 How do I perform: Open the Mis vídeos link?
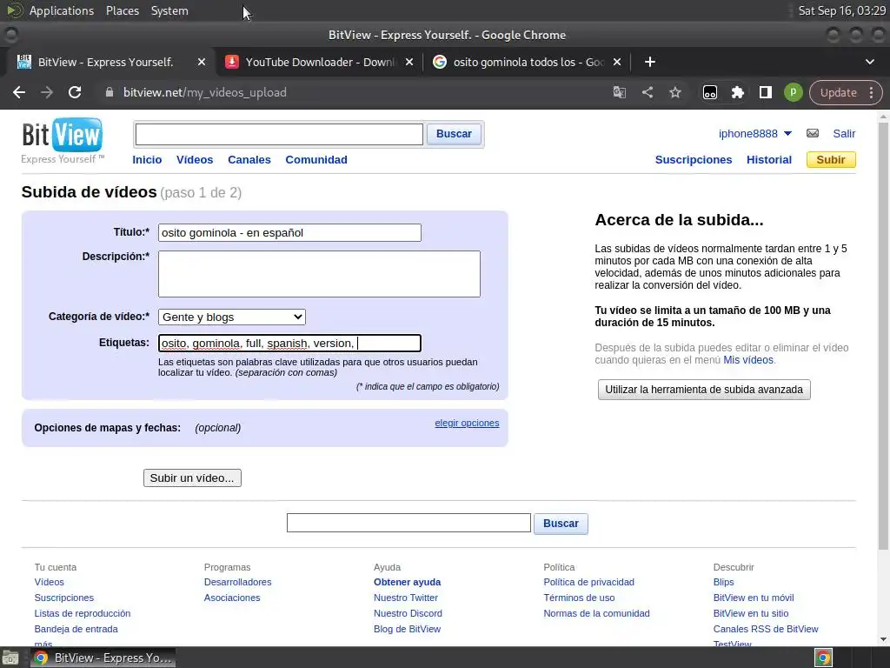(748, 359)
